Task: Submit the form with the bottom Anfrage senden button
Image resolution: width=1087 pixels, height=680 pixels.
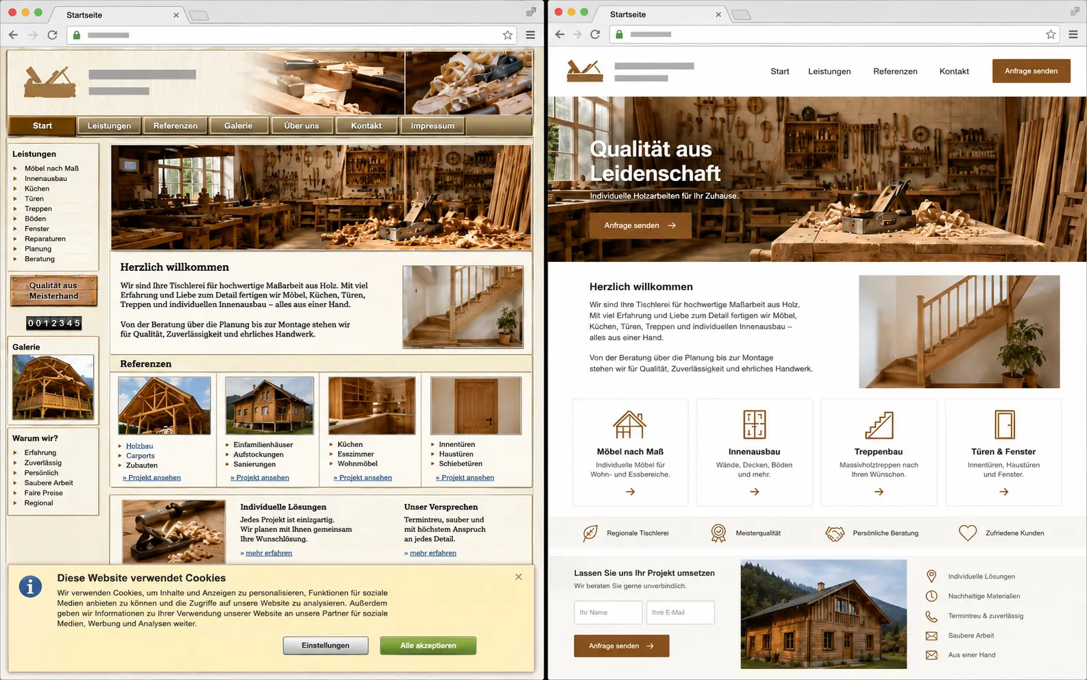Action: click(x=621, y=646)
